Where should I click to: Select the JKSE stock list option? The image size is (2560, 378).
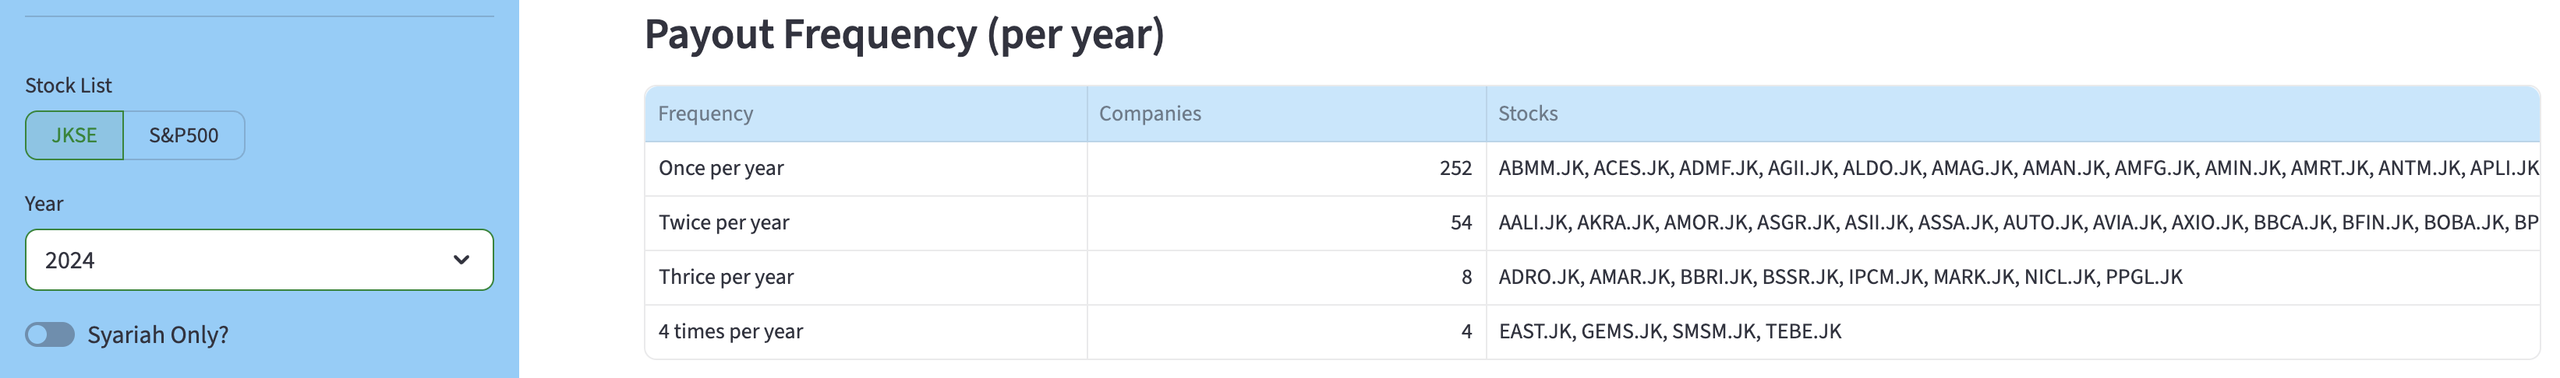[75, 135]
